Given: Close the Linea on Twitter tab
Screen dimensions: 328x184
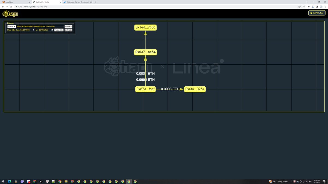Looking at the screenshot, I should tap(91, 2).
